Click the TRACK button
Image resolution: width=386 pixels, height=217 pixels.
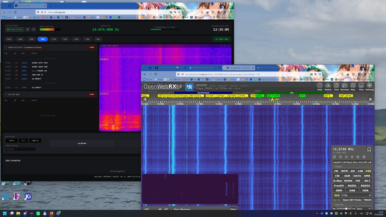367,200
